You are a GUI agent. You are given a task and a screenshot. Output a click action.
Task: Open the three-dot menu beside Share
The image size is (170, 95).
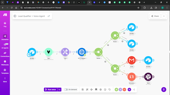coord(164,16)
